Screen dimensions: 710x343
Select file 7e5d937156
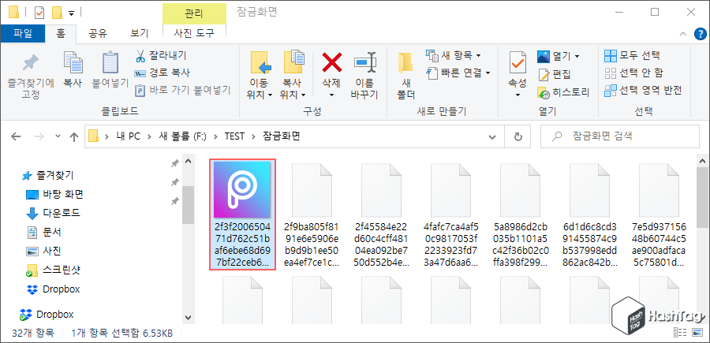click(x=660, y=216)
